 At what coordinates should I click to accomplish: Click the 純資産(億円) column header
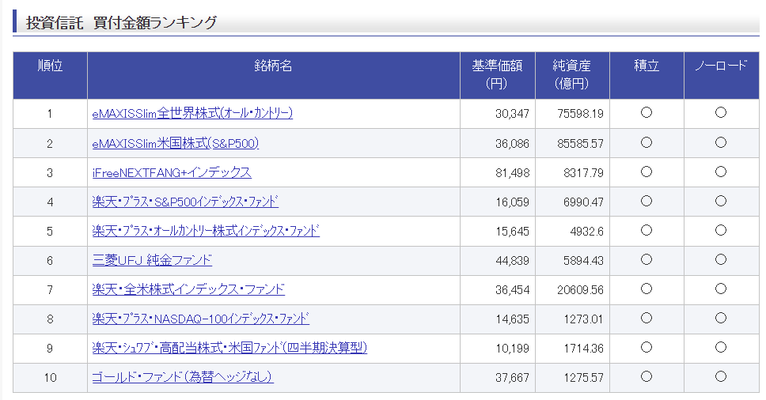coord(571,74)
